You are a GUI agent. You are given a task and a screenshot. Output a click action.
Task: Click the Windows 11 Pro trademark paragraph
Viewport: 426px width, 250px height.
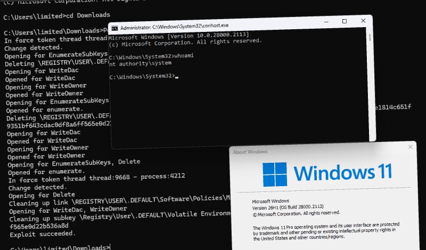pyautogui.click(x=326, y=231)
